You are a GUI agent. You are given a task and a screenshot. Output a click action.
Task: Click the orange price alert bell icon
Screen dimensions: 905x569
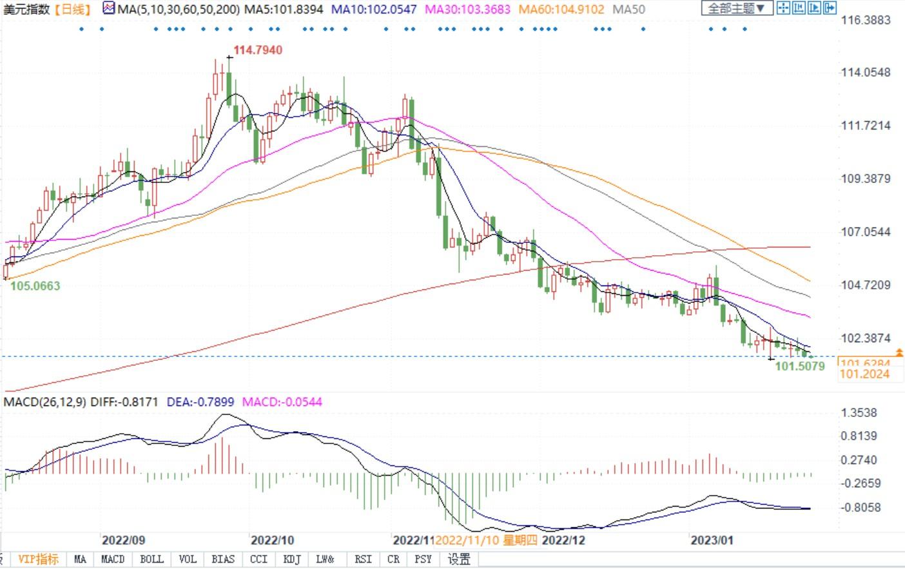coord(899,352)
